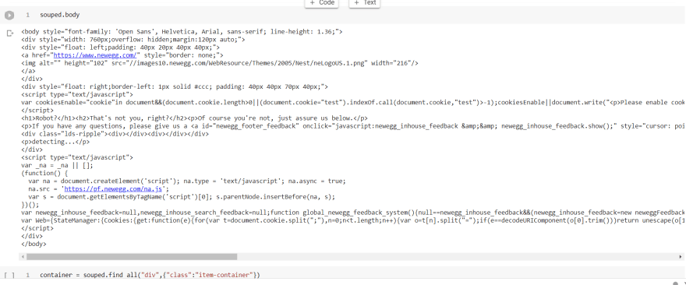Click the body style font-family line

coord(182,32)
